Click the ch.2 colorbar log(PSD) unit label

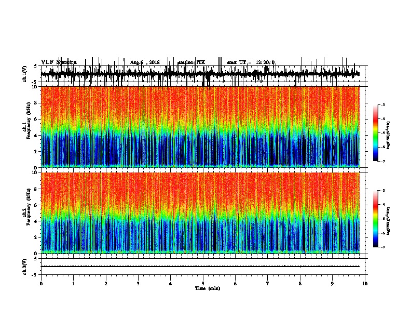388,221
